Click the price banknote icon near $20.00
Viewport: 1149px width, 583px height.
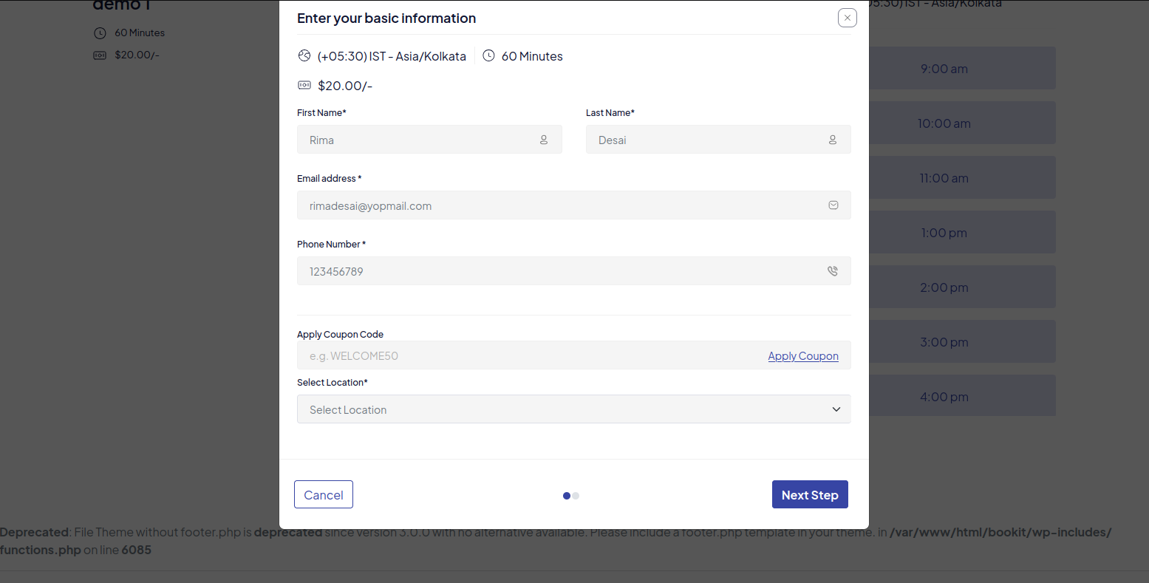pyautogui.click(x=304, y=85)
